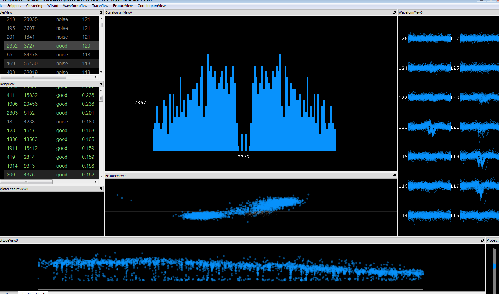Open the TraceView menu
The image size is (499, 294).
[100, 5]
